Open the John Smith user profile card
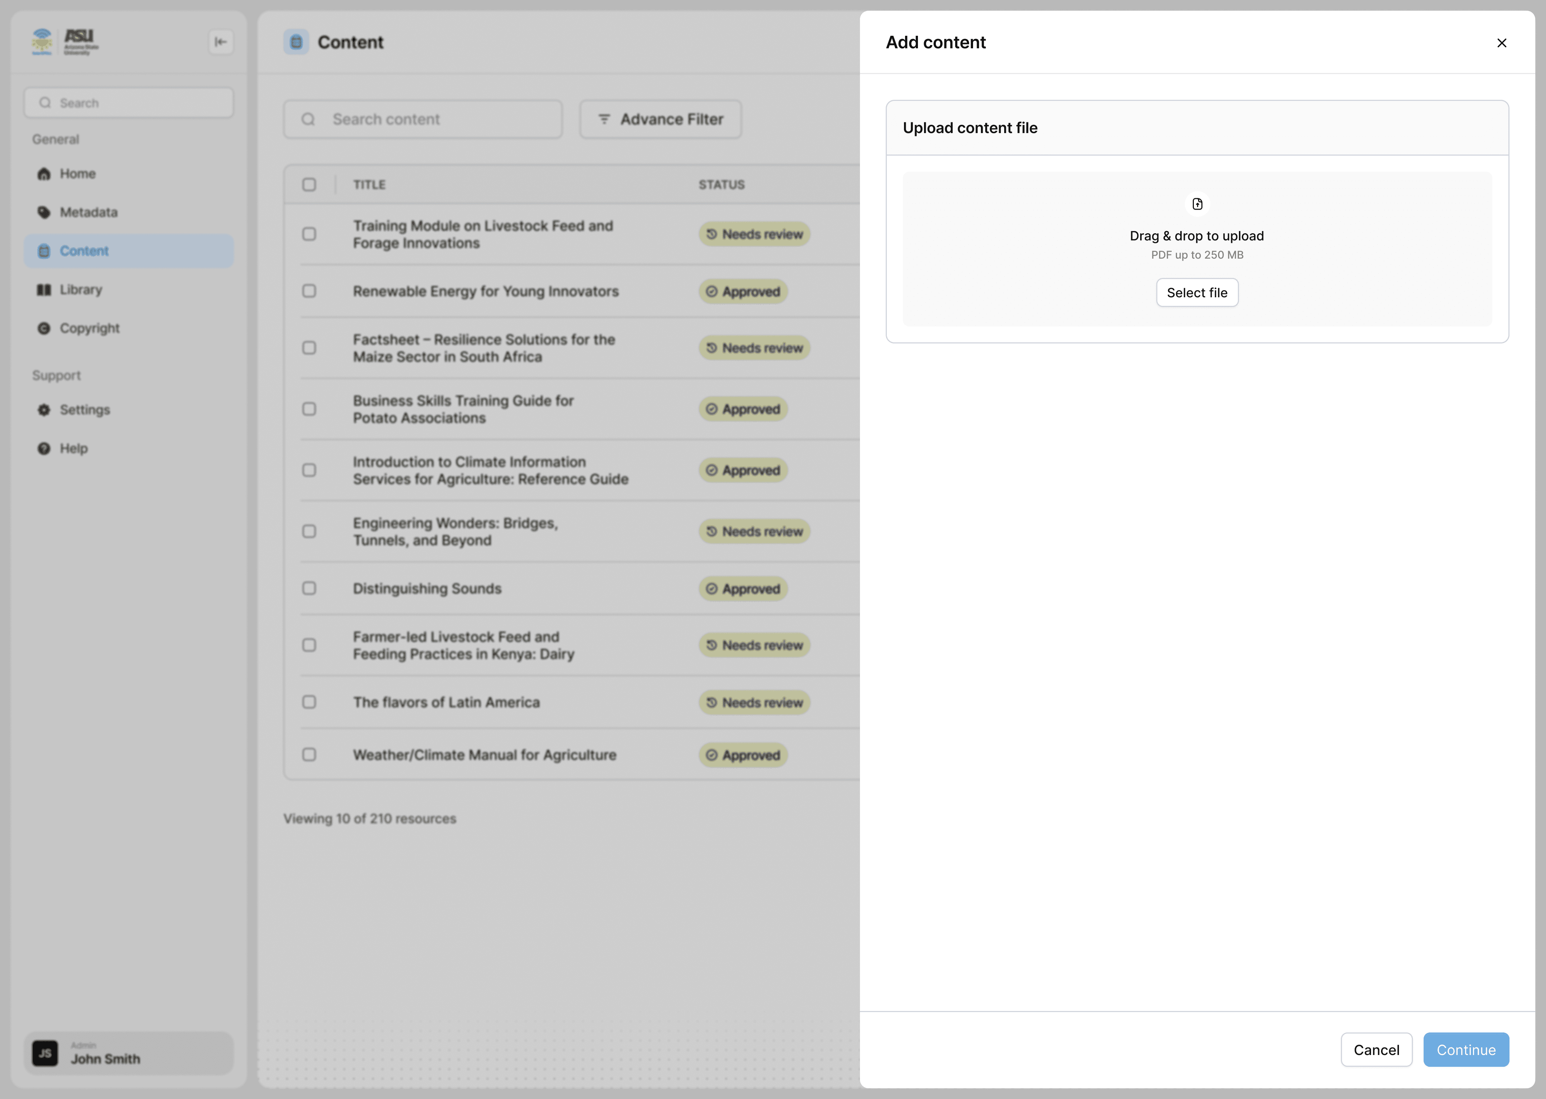 [x=128, y=1053]
